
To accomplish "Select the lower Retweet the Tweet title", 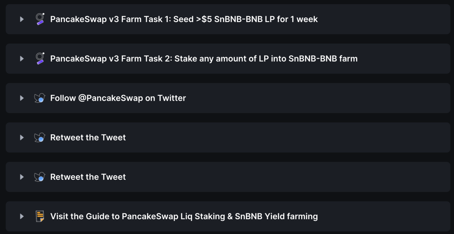I will click(88, 177).
